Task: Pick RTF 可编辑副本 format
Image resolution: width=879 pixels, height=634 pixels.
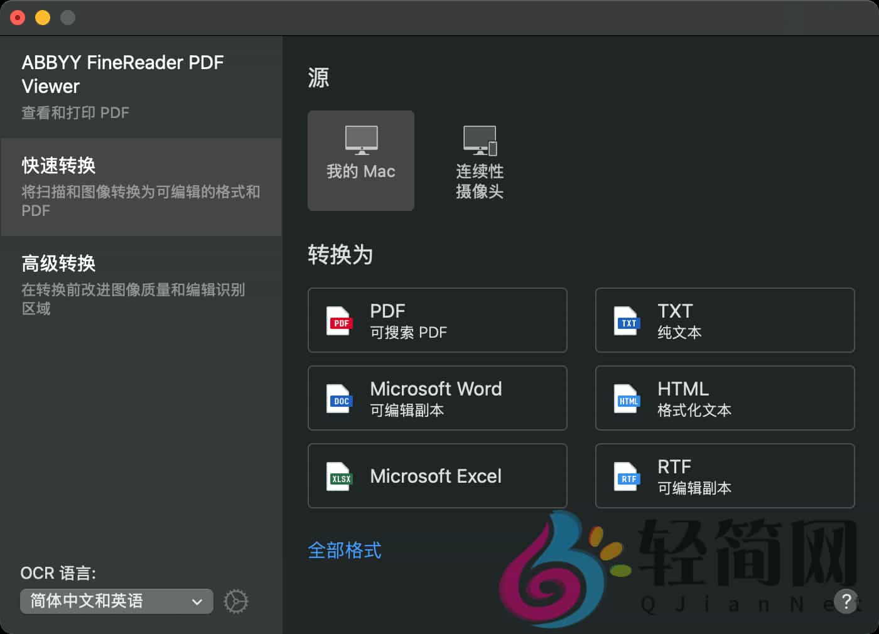Action: point(724,476)
